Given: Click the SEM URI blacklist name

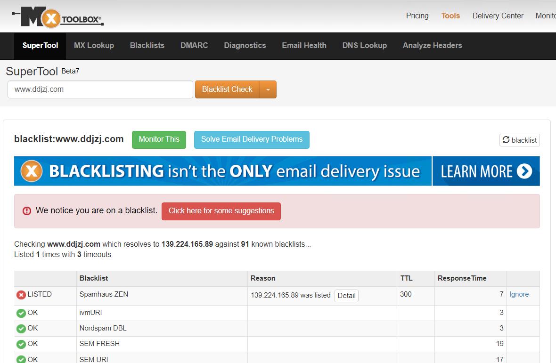Looking at the screenshot, I should click(94, 359).
